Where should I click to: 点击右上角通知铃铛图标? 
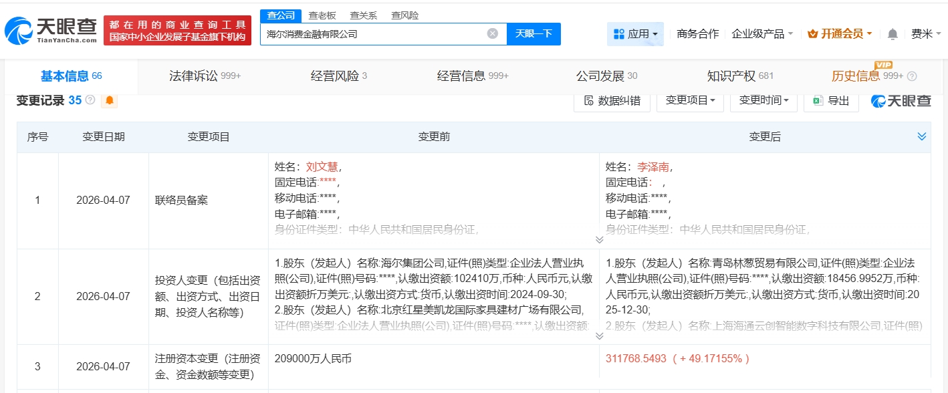click(x=892, y=32)
